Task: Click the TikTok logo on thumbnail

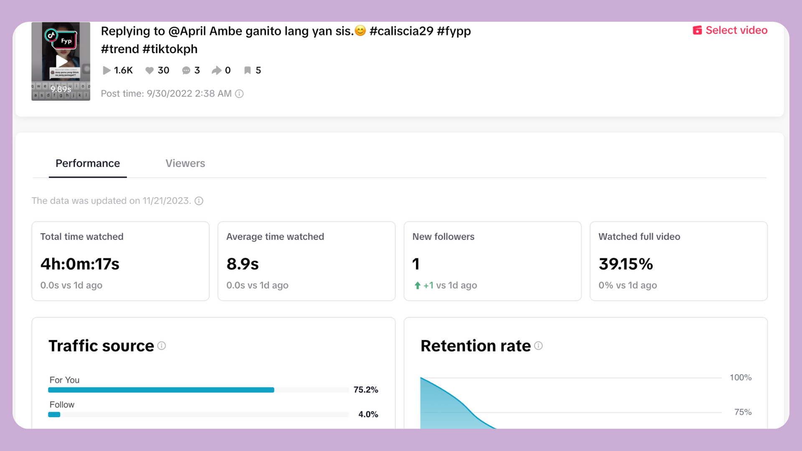Action: click(51, 35)
